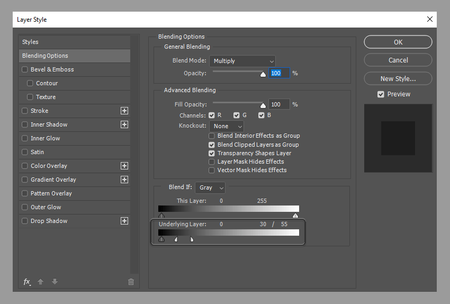Image resolution: width=450 pixels, height=304 pixels.
Task: Click the New Style button
Action: coord(398,79)
